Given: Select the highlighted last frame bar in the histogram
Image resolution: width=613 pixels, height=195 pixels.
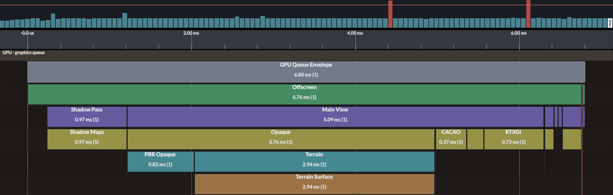Looking at the screenshot, I should (610, 23).
